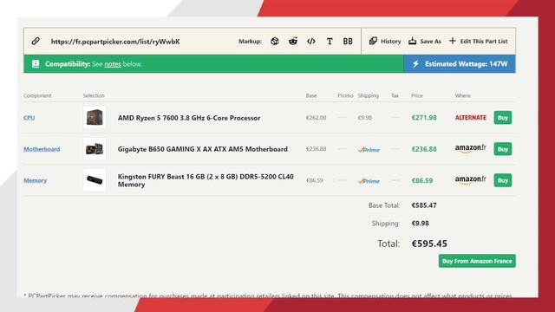The height and width of the screenshot is (312, 555).
Task: Open Kingston FURY Beast 16 GB product name
Action: pos(206,180)
